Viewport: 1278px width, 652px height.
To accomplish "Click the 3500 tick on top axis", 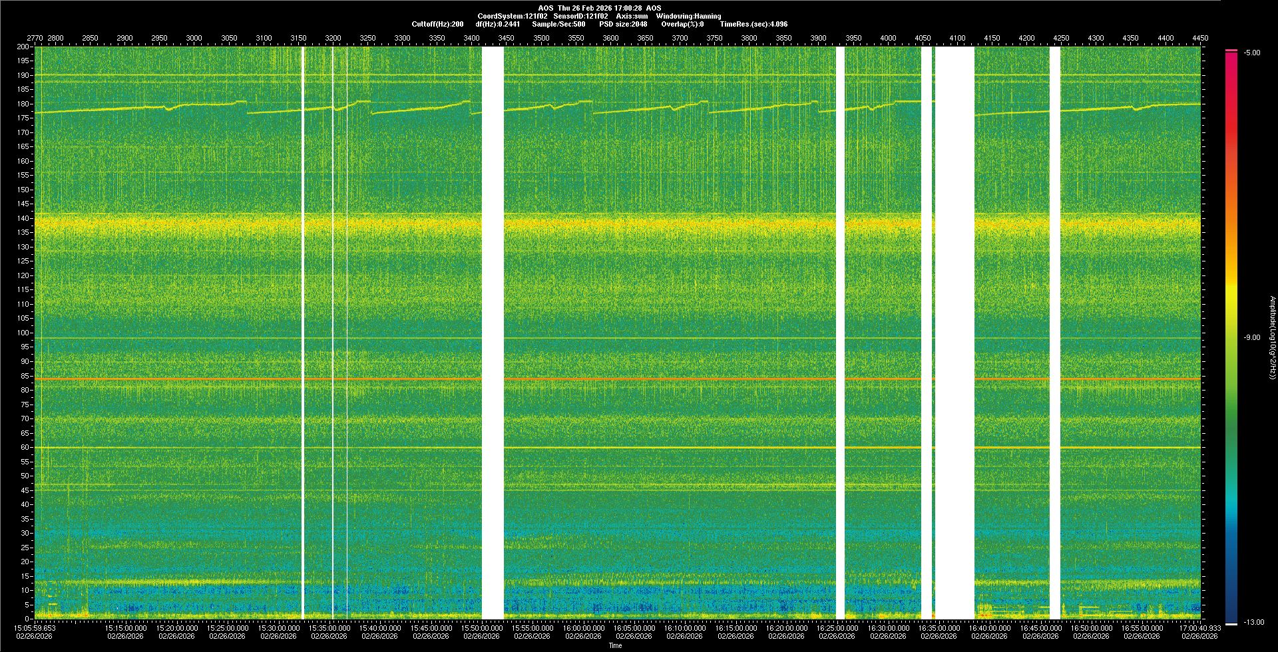I will click(x=541, y=38).
